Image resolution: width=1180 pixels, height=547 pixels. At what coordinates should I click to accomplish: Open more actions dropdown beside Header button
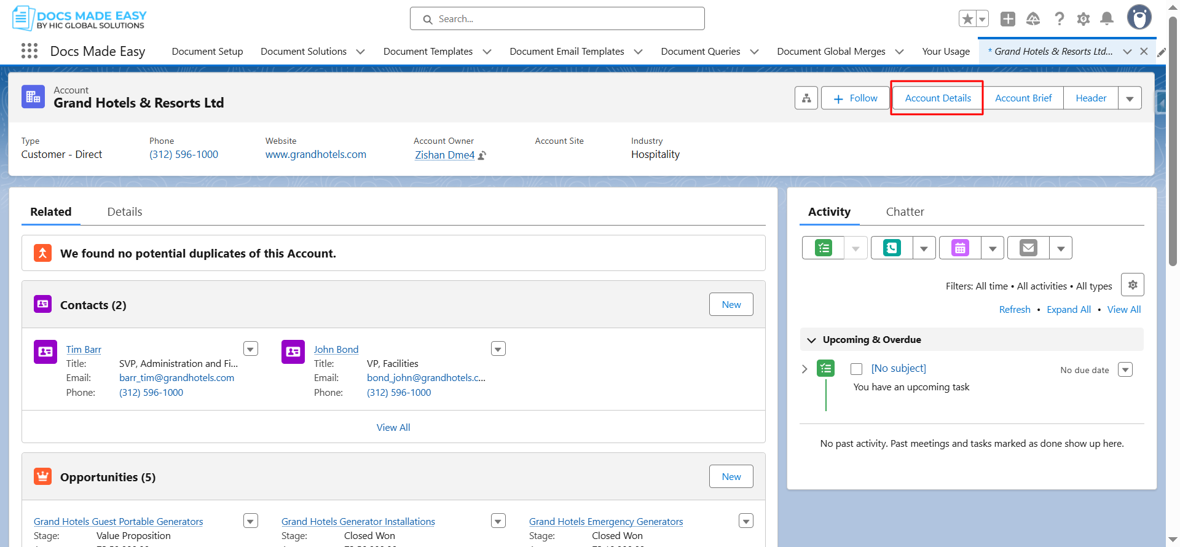coord(1129,98)
